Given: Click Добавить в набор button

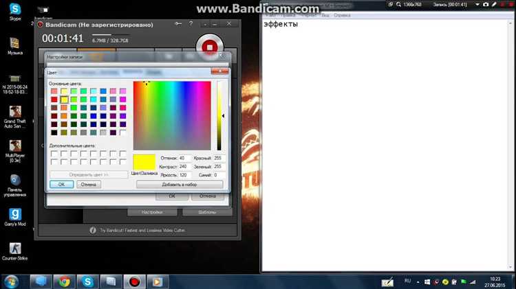Looking at the screenshot, I should 180,184.
